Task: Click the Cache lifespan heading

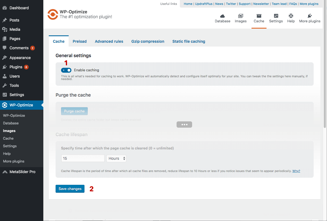Action: pos(71,134)
